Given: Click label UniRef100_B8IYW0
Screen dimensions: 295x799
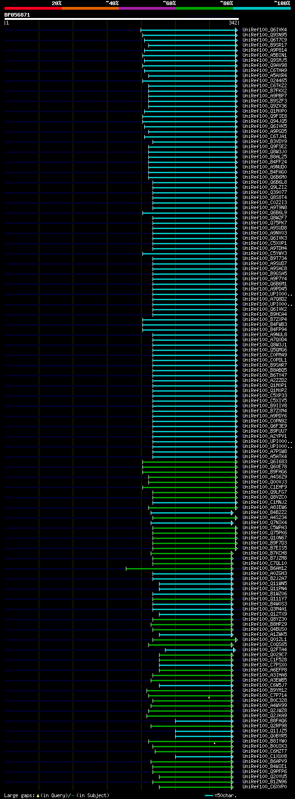Looking at the screenshot, I should point(265,741).
